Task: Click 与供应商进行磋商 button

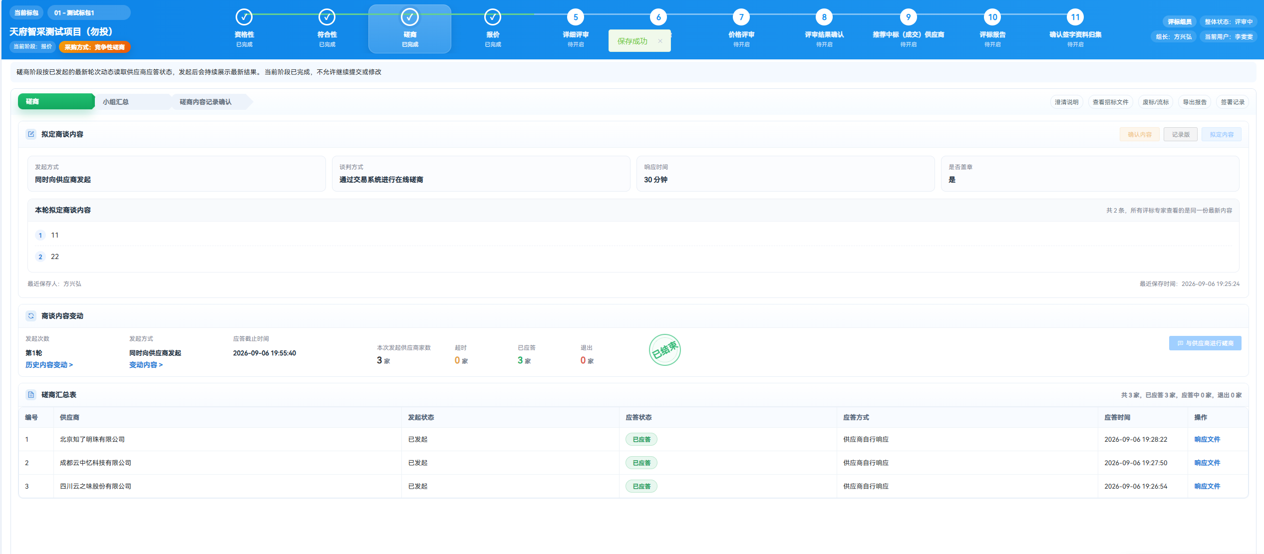Action: [x=1205, y=343]
